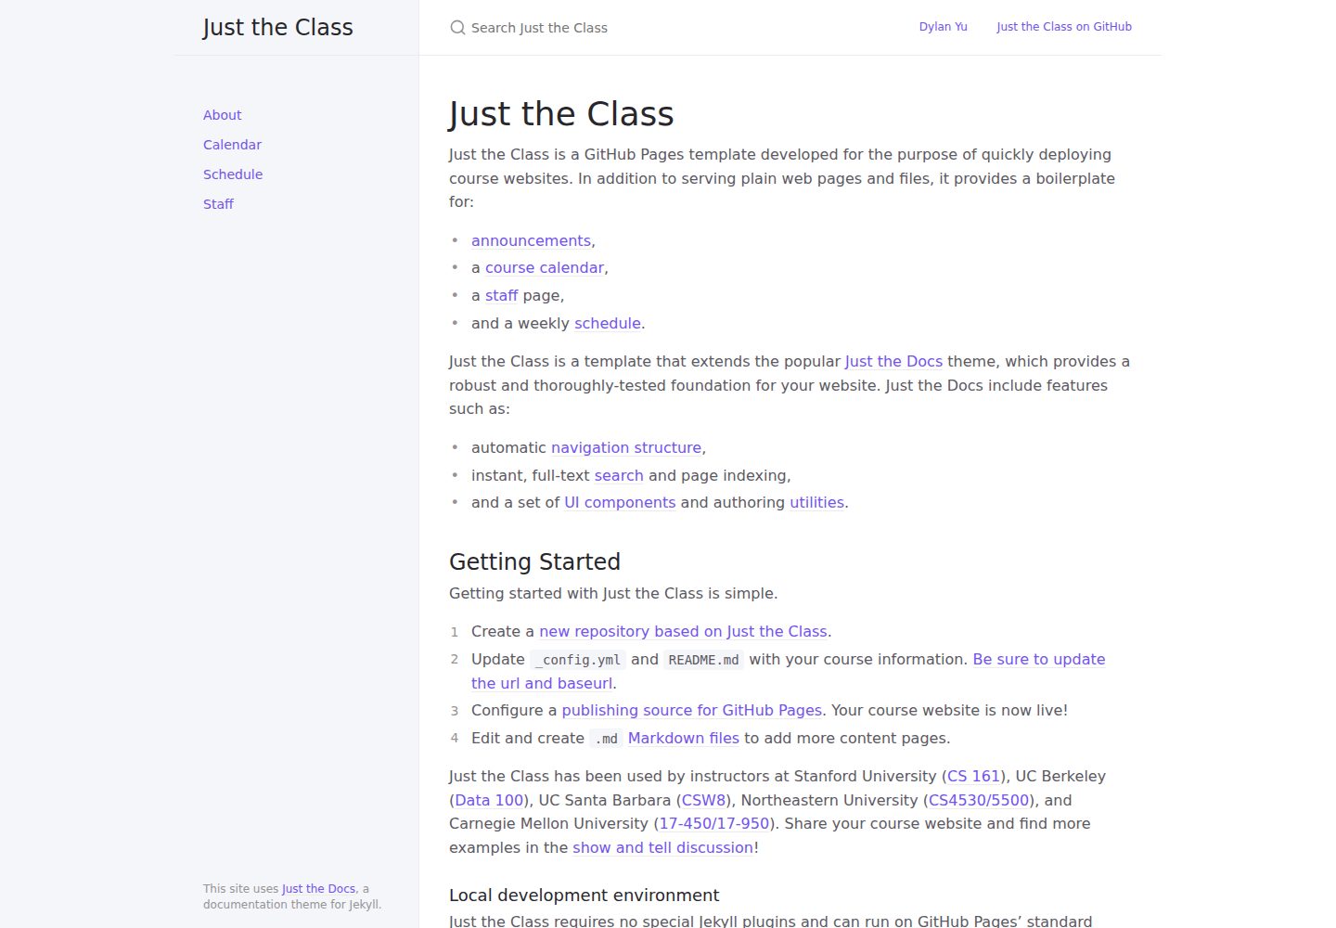
Task: Click the Just the Class site title
Action: 277,28
